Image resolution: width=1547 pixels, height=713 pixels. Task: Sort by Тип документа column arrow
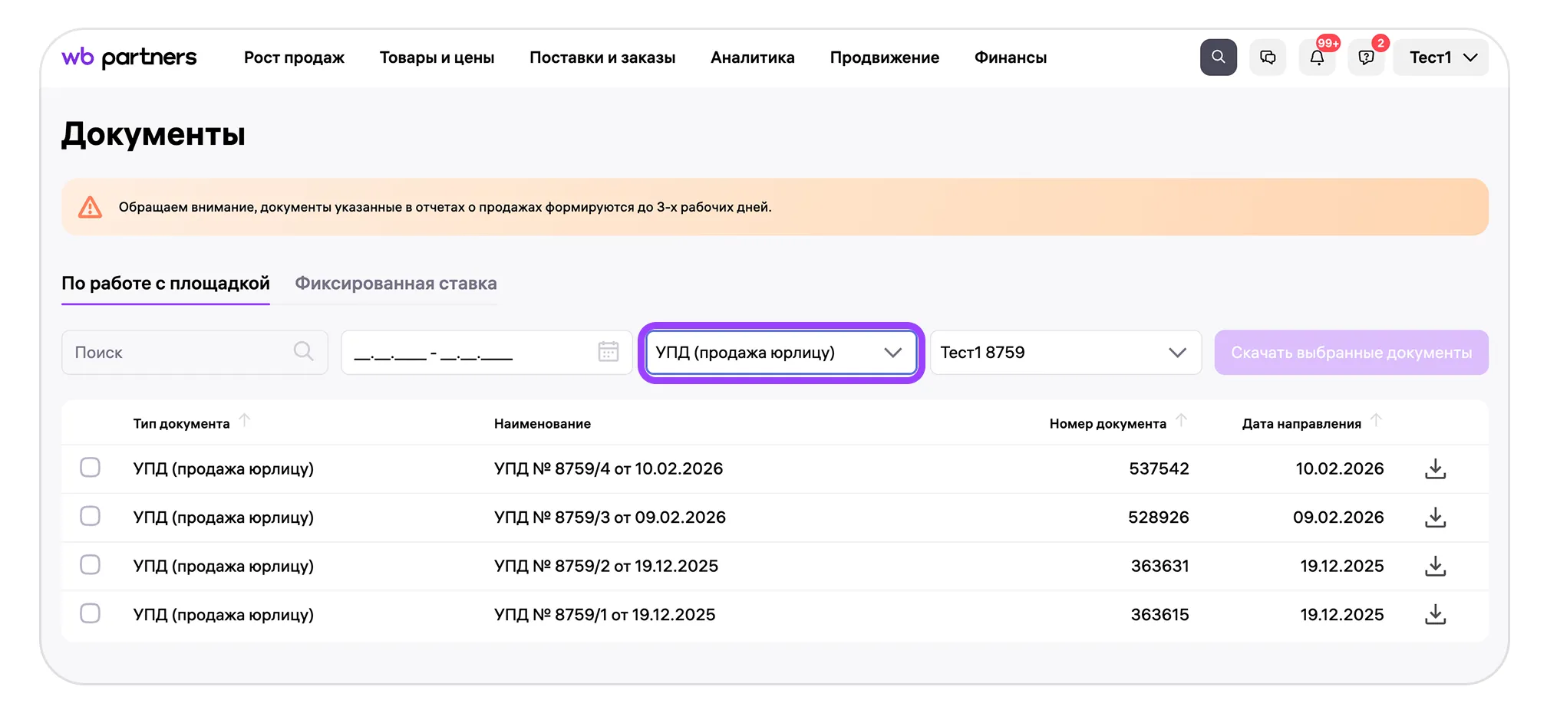pos(245,421)
